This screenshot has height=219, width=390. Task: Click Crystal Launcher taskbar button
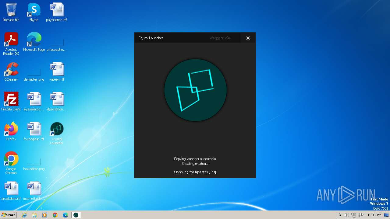[x=76, y=215]
